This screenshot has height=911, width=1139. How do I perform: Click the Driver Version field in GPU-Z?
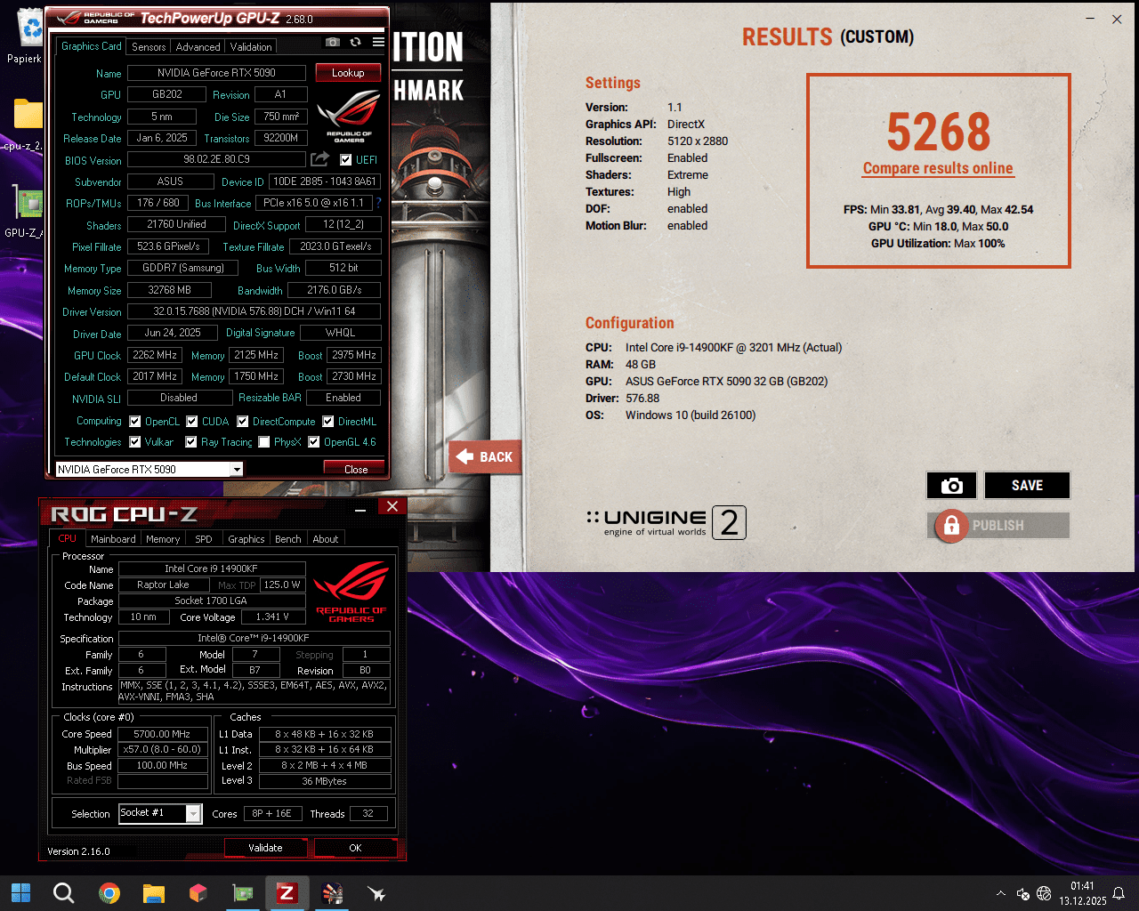pos(254,311)
